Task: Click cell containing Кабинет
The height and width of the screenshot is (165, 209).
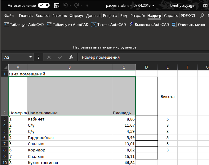Action: click(x=69, y=119)
